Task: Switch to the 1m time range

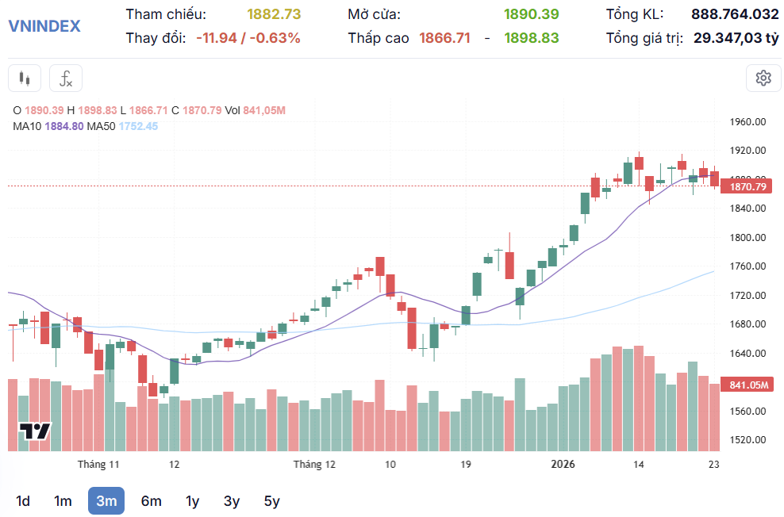Action: [x=63, y=501]
